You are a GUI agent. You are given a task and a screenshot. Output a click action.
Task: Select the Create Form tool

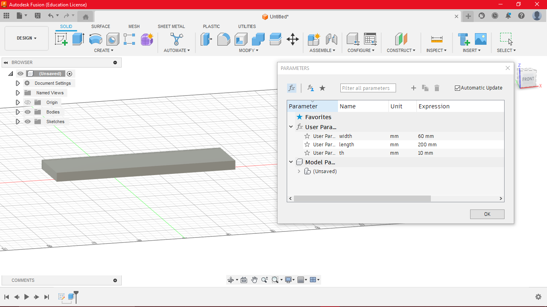click(x=147, y=39)
